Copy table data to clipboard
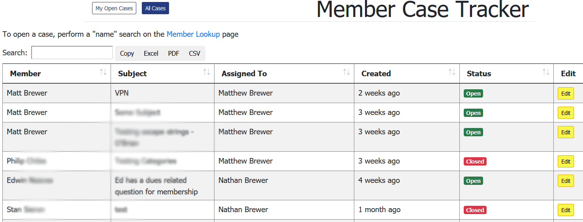This screenshot has width=583, height=222. pos(127,53)
